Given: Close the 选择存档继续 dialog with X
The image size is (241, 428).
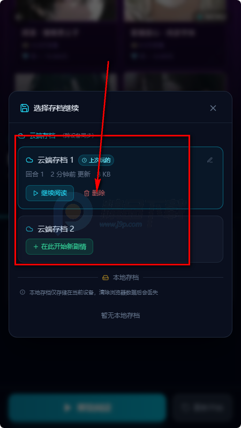Looking at the screenshot, I should pos(213,108).
